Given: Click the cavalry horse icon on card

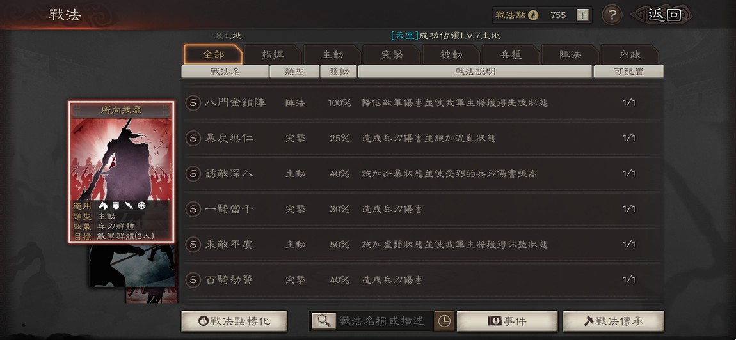Looking at the screenshot, I should click(x=103, y=205).
